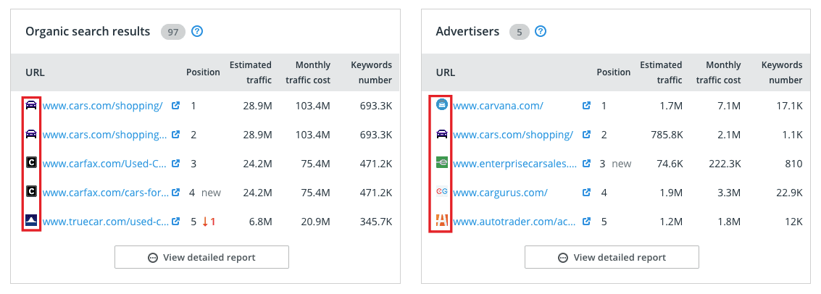Open external link icon for advertiser cars.com/shopping/
821x294 pixels.
586,135
